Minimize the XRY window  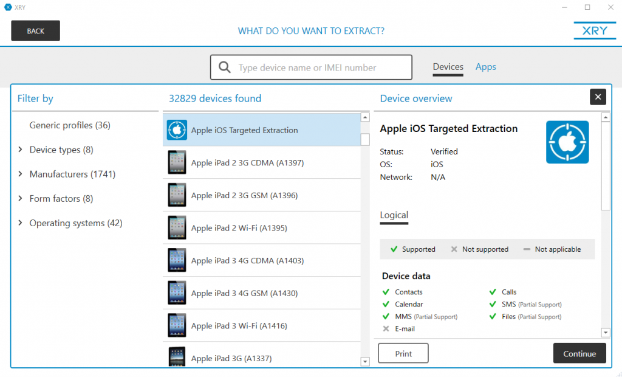564,7
